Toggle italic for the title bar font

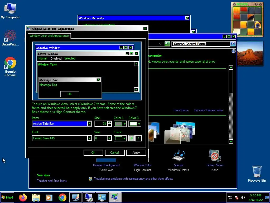click(x=138, y=138)
